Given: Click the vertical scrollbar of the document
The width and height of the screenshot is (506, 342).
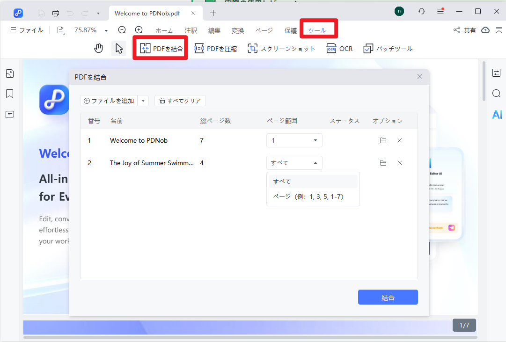Looking at the screenshot, I should [484, 81].
